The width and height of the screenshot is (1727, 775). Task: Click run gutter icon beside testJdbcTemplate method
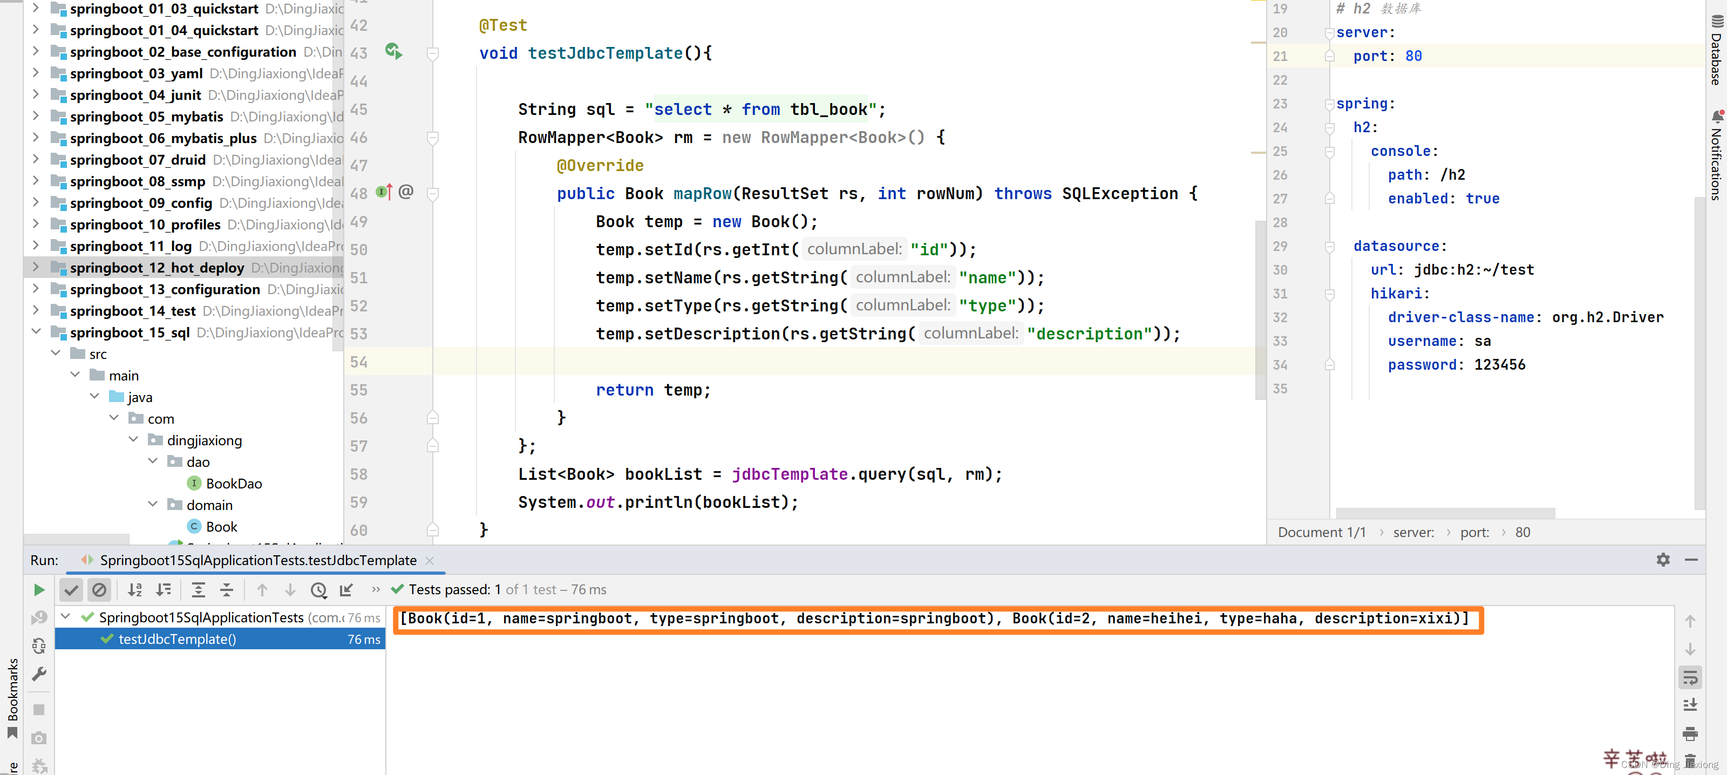(x=393, y=51)
